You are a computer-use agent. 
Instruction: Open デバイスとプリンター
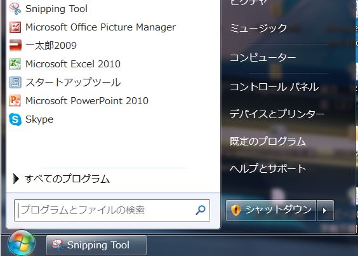tap(277, 114)
